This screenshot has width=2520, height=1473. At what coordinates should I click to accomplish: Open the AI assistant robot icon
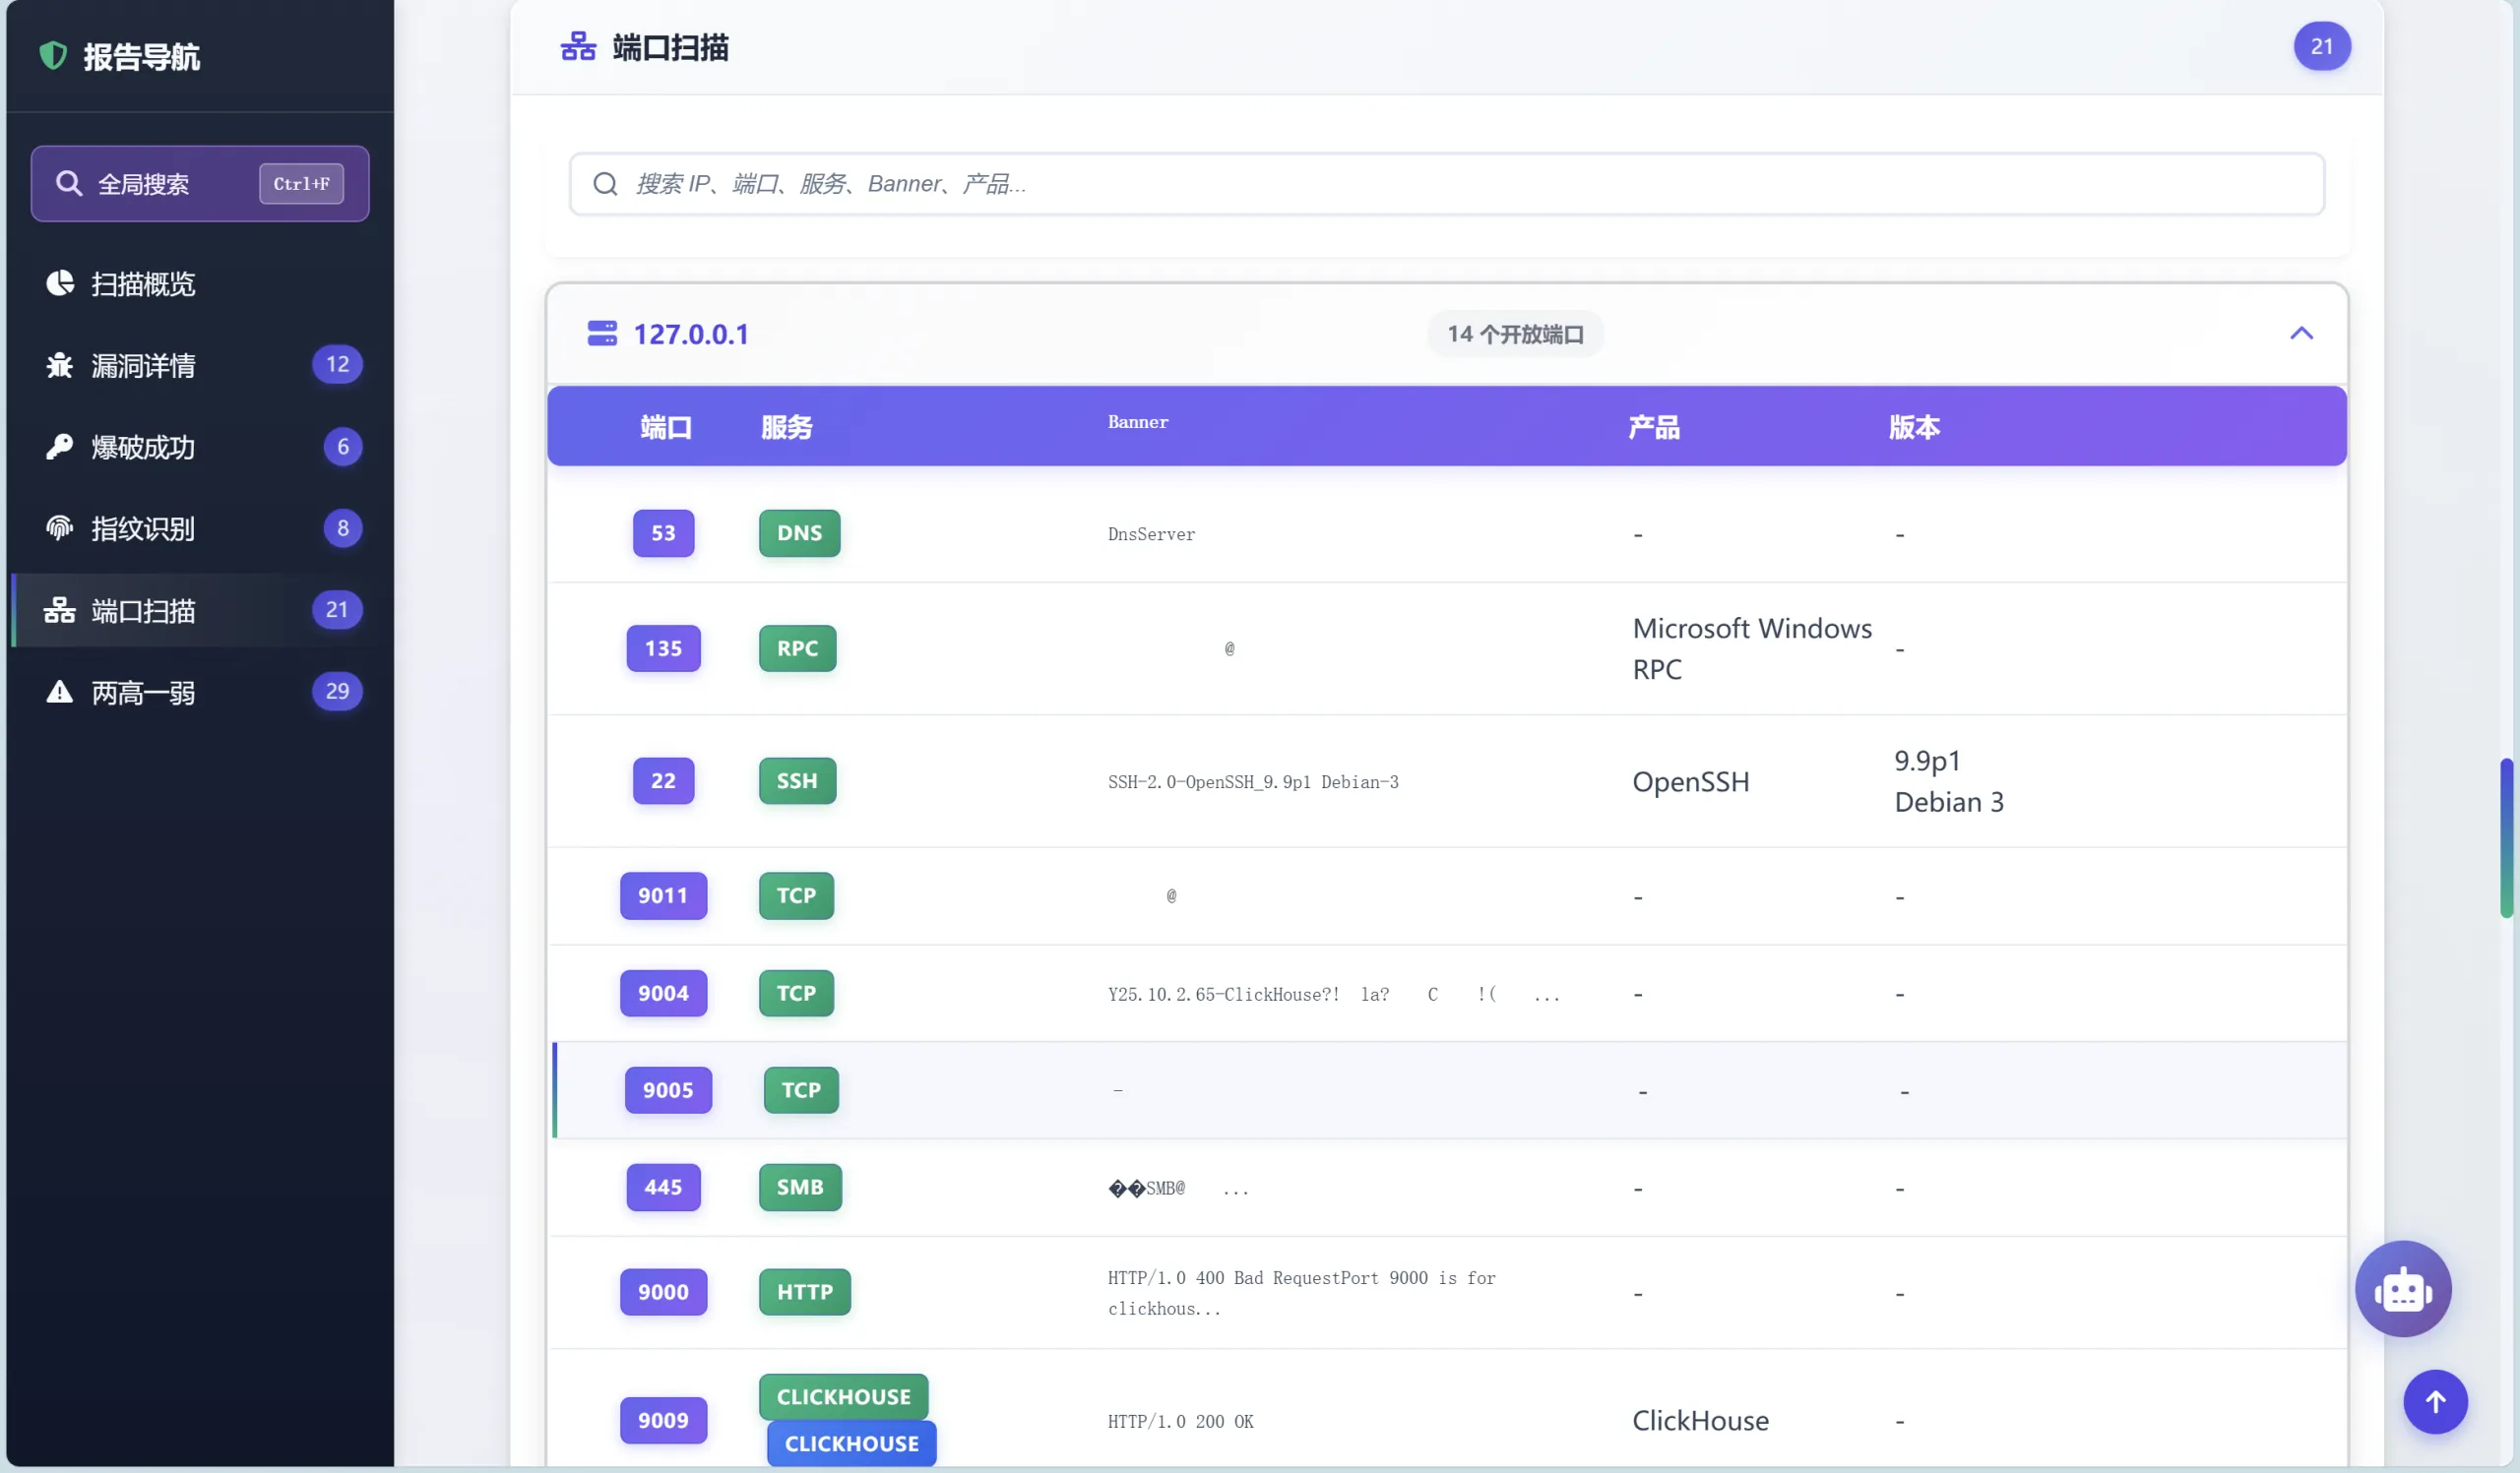tap(2402, 1289)
